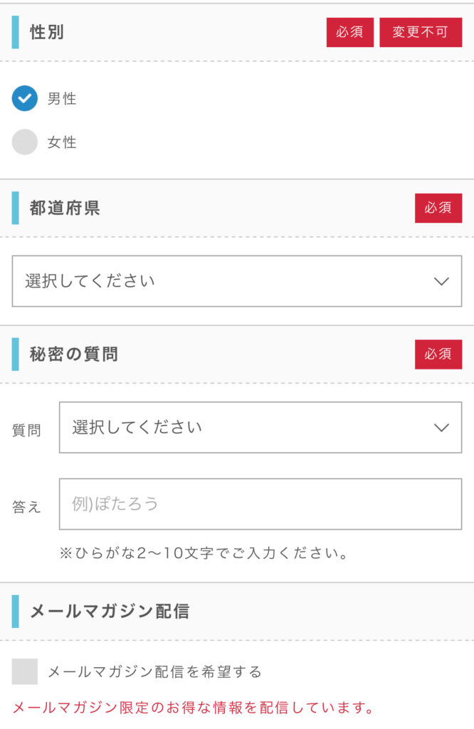Click メールマガジン配信を希望する label text

click(154, 672)
